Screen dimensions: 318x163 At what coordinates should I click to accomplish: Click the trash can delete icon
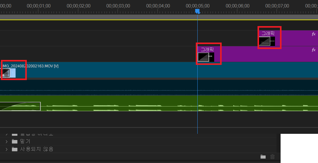click(272, 156)
